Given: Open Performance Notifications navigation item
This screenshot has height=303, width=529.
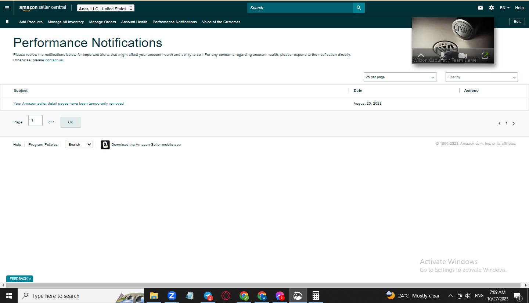Looking at the screenshot, I should tap(174, 22).
